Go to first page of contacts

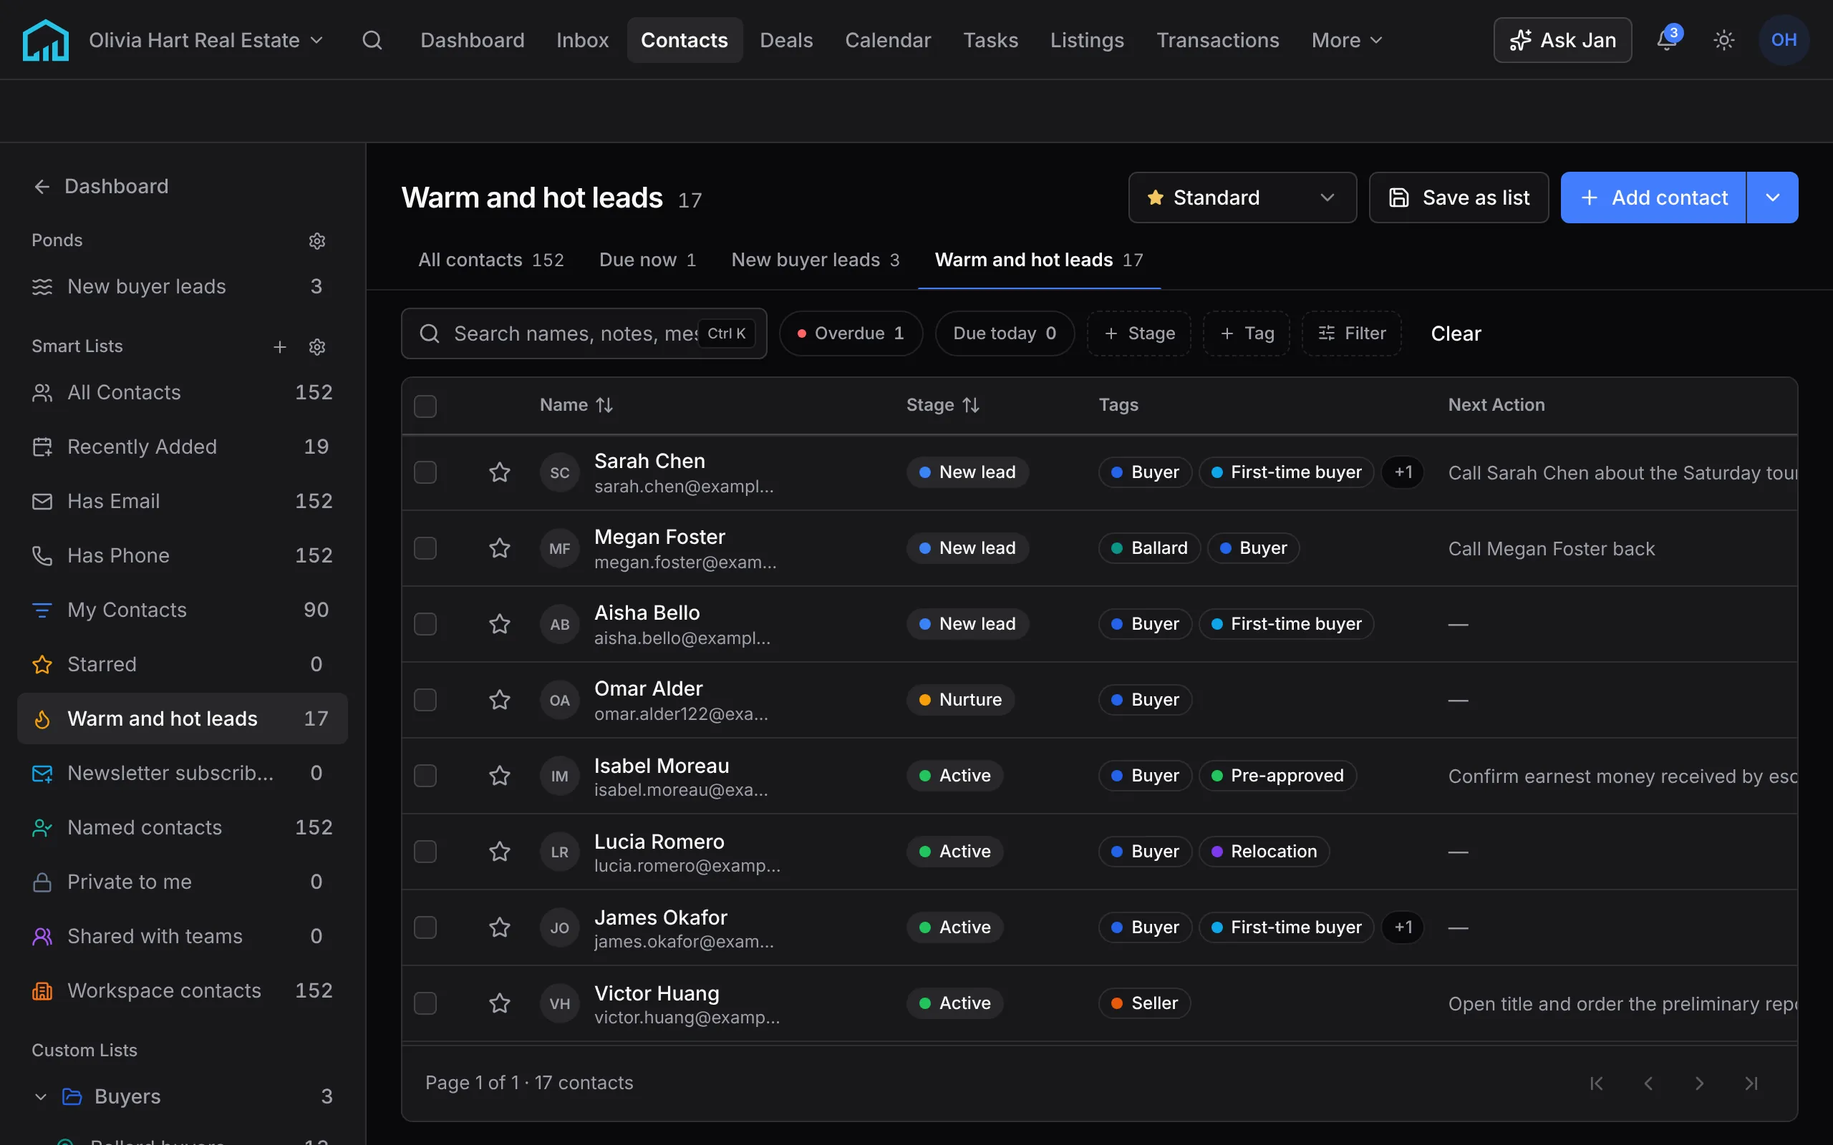[1596, 1083]
